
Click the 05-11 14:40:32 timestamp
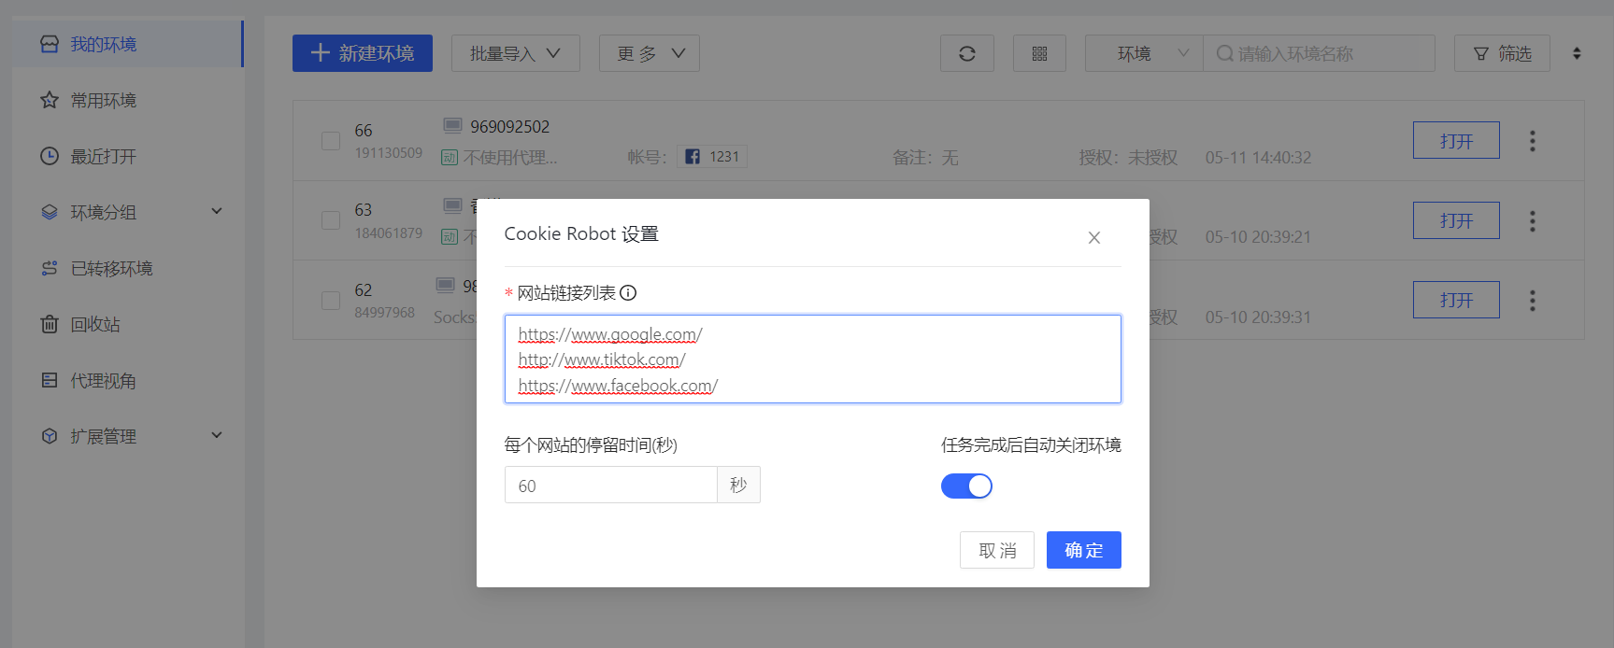point(1258,158)
